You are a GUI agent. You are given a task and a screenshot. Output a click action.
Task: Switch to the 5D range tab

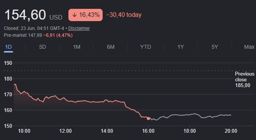click(42, 47)
